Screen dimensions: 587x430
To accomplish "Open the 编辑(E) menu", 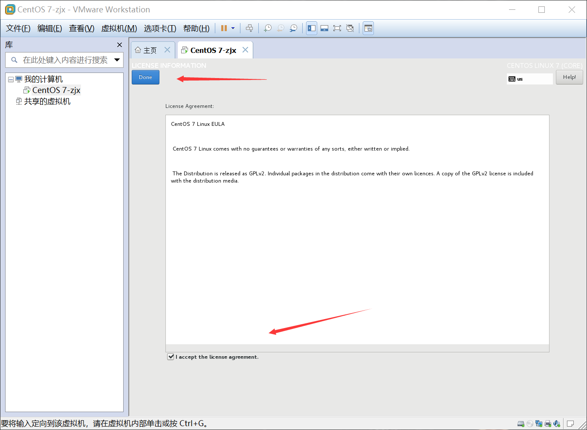I will 49,29.
